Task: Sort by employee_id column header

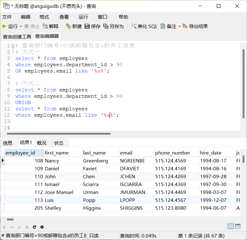Action: point(24,153)
